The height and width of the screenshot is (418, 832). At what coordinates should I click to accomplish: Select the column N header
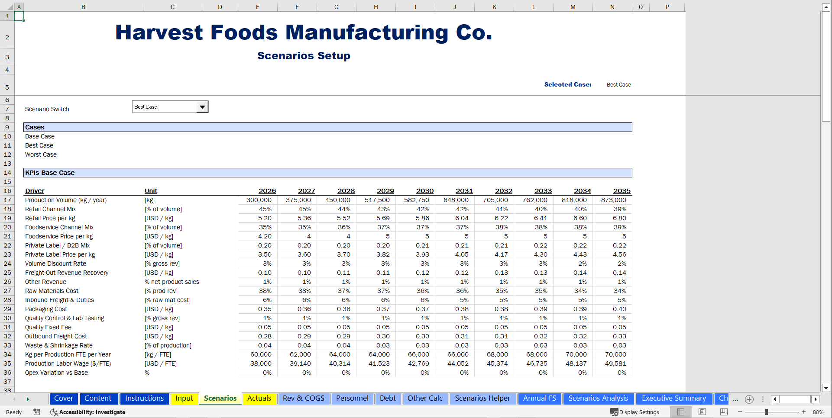(x=612, y=7)
